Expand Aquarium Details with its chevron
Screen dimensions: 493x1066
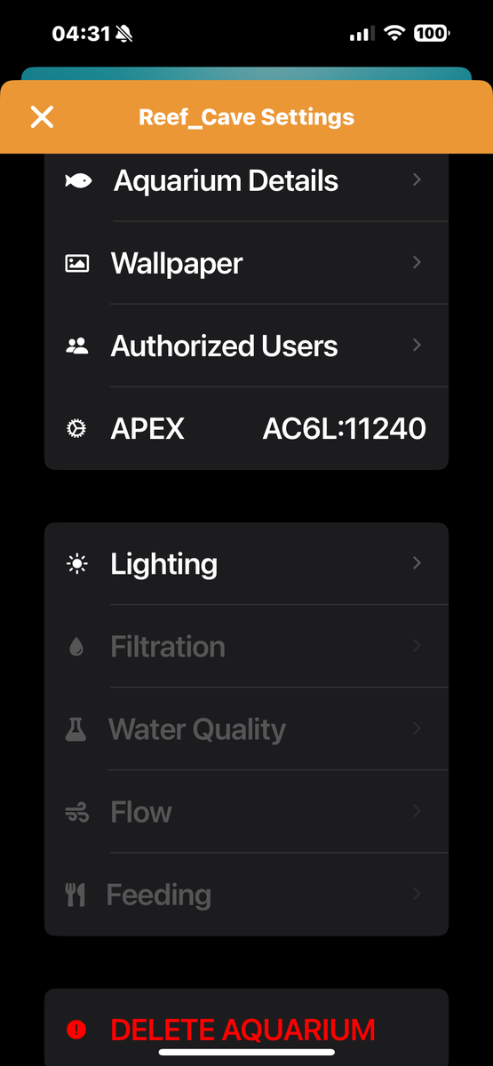click(x=417, y=180)
